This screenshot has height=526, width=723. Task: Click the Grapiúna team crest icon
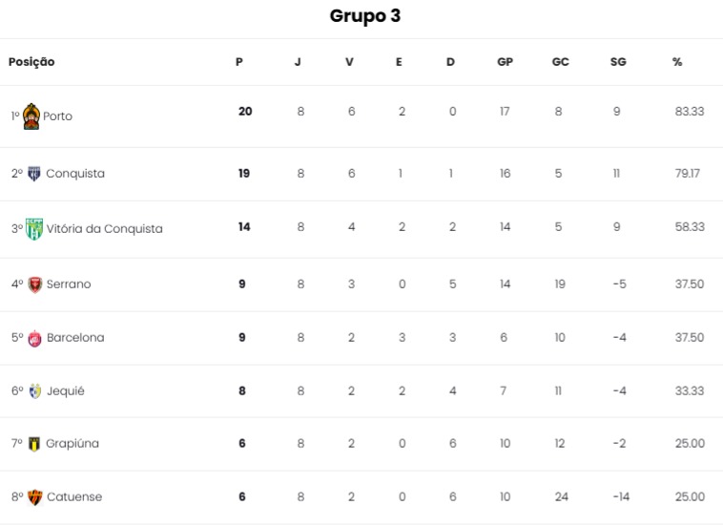[35, 444]
